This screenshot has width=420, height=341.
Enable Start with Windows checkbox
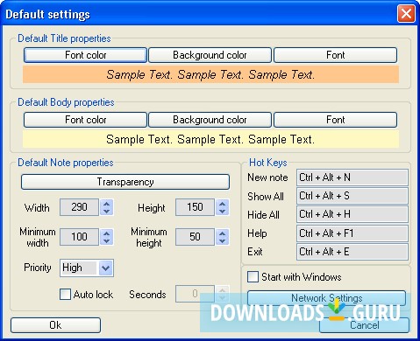[x=253, y=277]
